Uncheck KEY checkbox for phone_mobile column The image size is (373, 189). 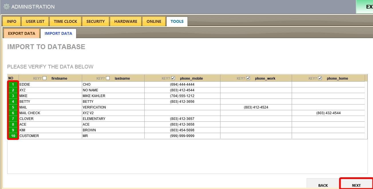tap(173, 78)
